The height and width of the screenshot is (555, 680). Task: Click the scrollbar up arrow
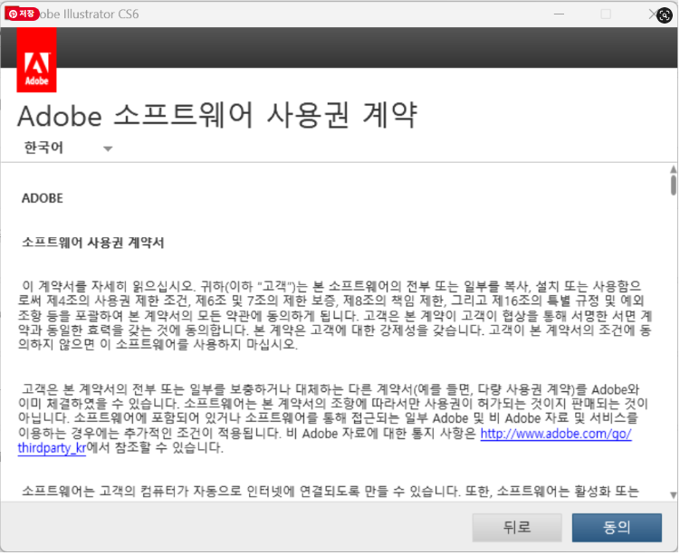coord(674,169)
